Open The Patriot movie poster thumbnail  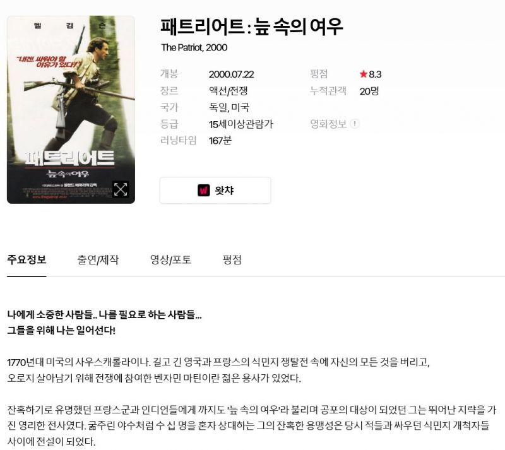(71, 110)
